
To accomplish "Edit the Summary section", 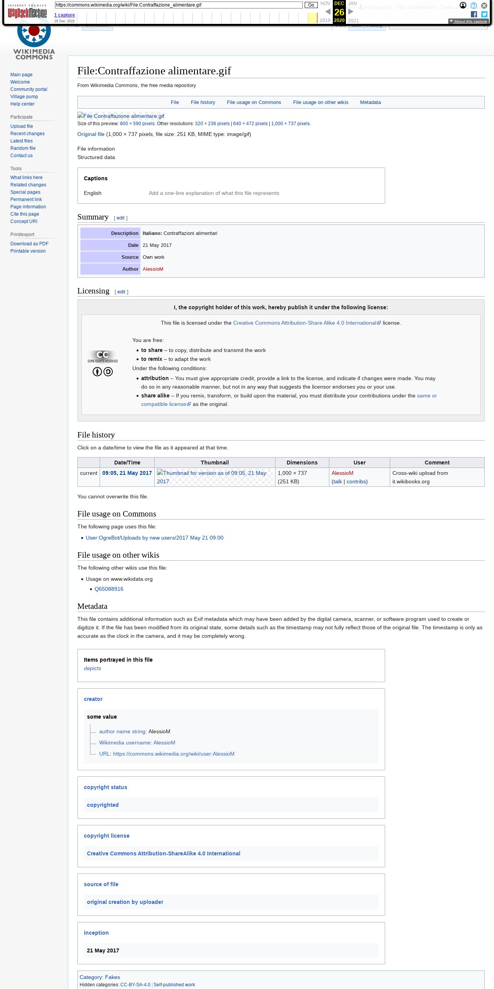I will click(x=120, y=218).
